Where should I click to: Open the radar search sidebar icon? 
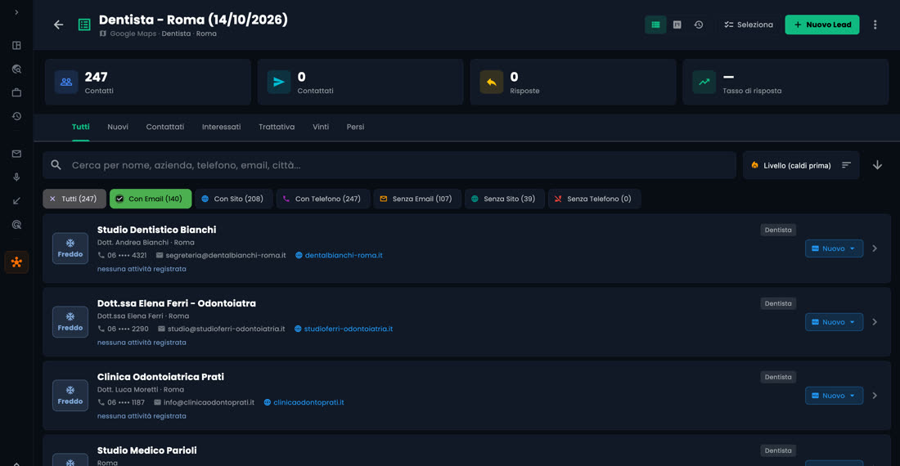[16, 69]
